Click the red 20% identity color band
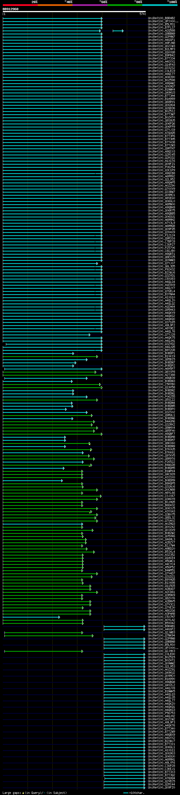Viewport: 180px width, 795px height. [x=20, y=5]
